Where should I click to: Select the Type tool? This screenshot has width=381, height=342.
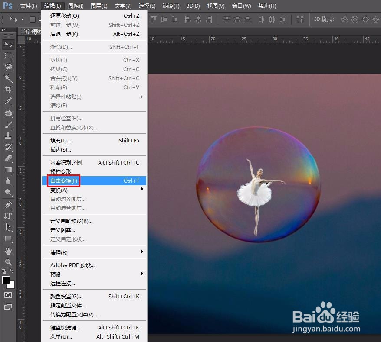tap(8, 216)
